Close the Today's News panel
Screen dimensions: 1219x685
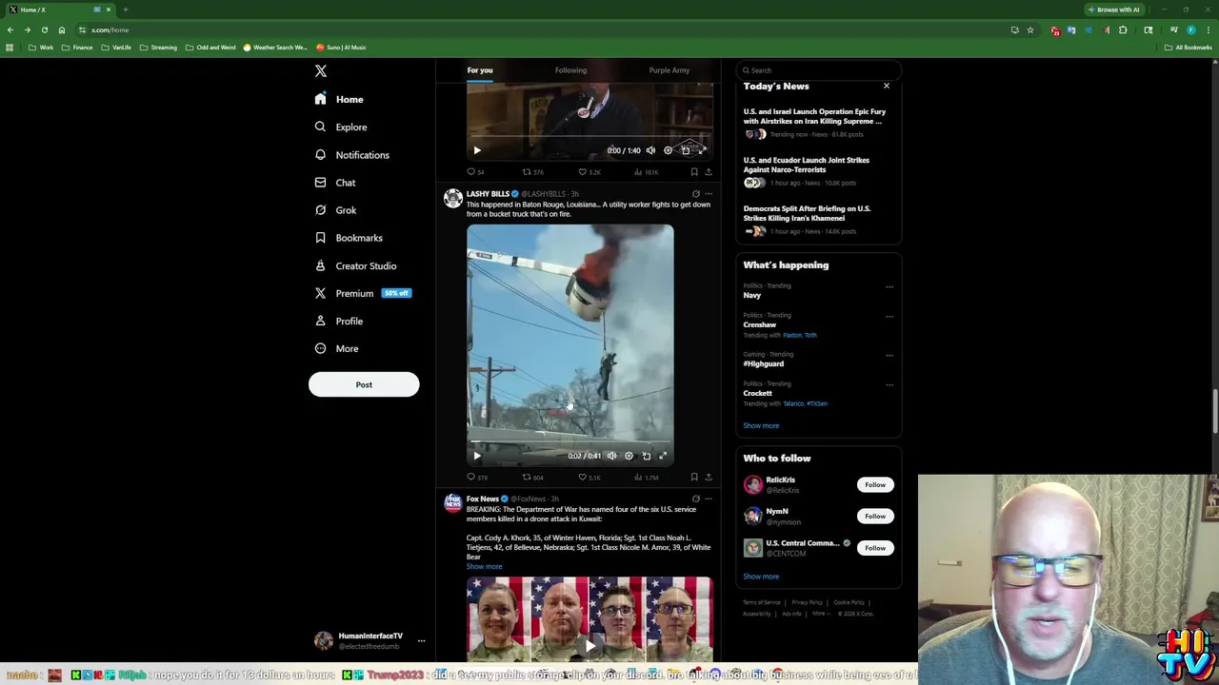click(x=887, y=86)
